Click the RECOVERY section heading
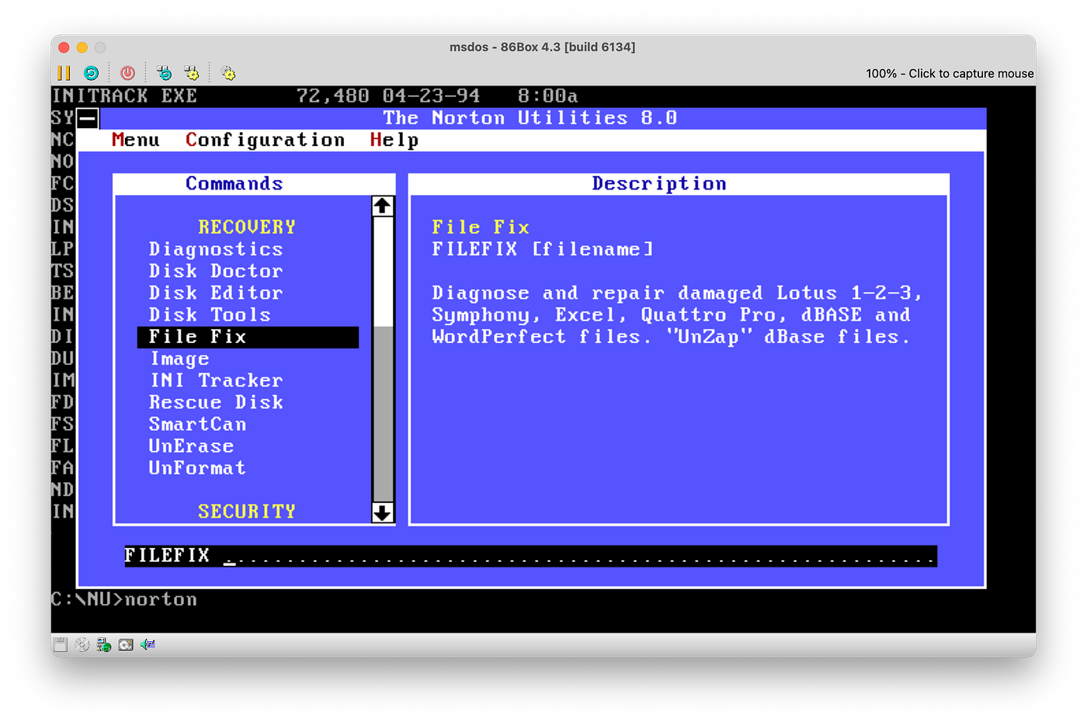The width and height of the screenshot is (1087, 725). 247,227
